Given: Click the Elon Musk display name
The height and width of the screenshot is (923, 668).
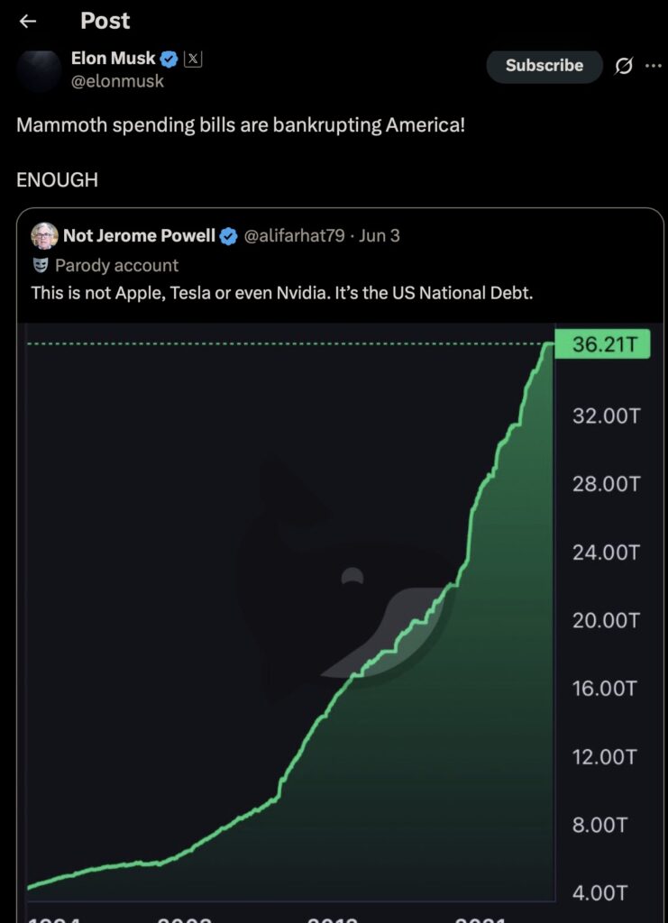Looking at the screenshot, I should (x=113, y=59).
